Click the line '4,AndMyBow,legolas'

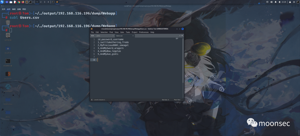tap(109, 51)
